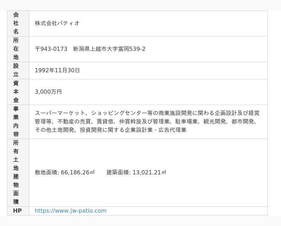The width and height of the screenshot is (281, 226).
Task: Click the 資本金 header cell
Action: click(16, 92)
